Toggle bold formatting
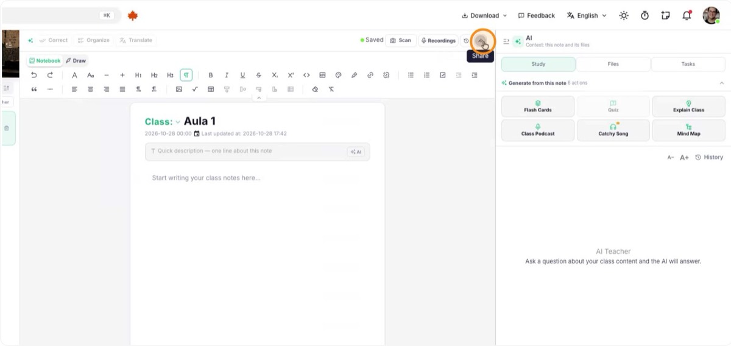 211,75
